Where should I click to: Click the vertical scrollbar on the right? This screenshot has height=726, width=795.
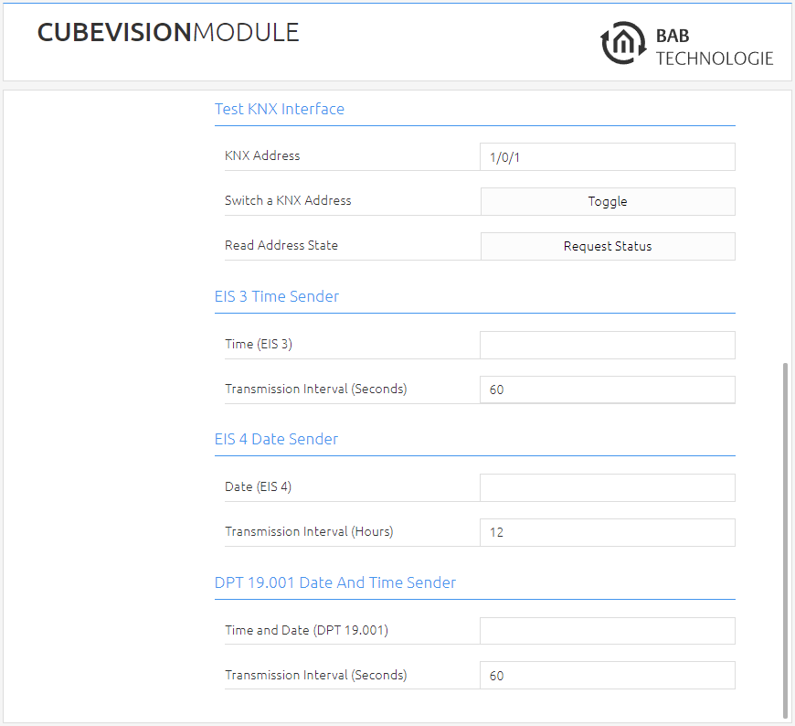[785, 540]
